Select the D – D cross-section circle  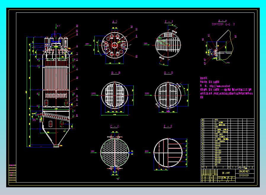tap(168, 95)
